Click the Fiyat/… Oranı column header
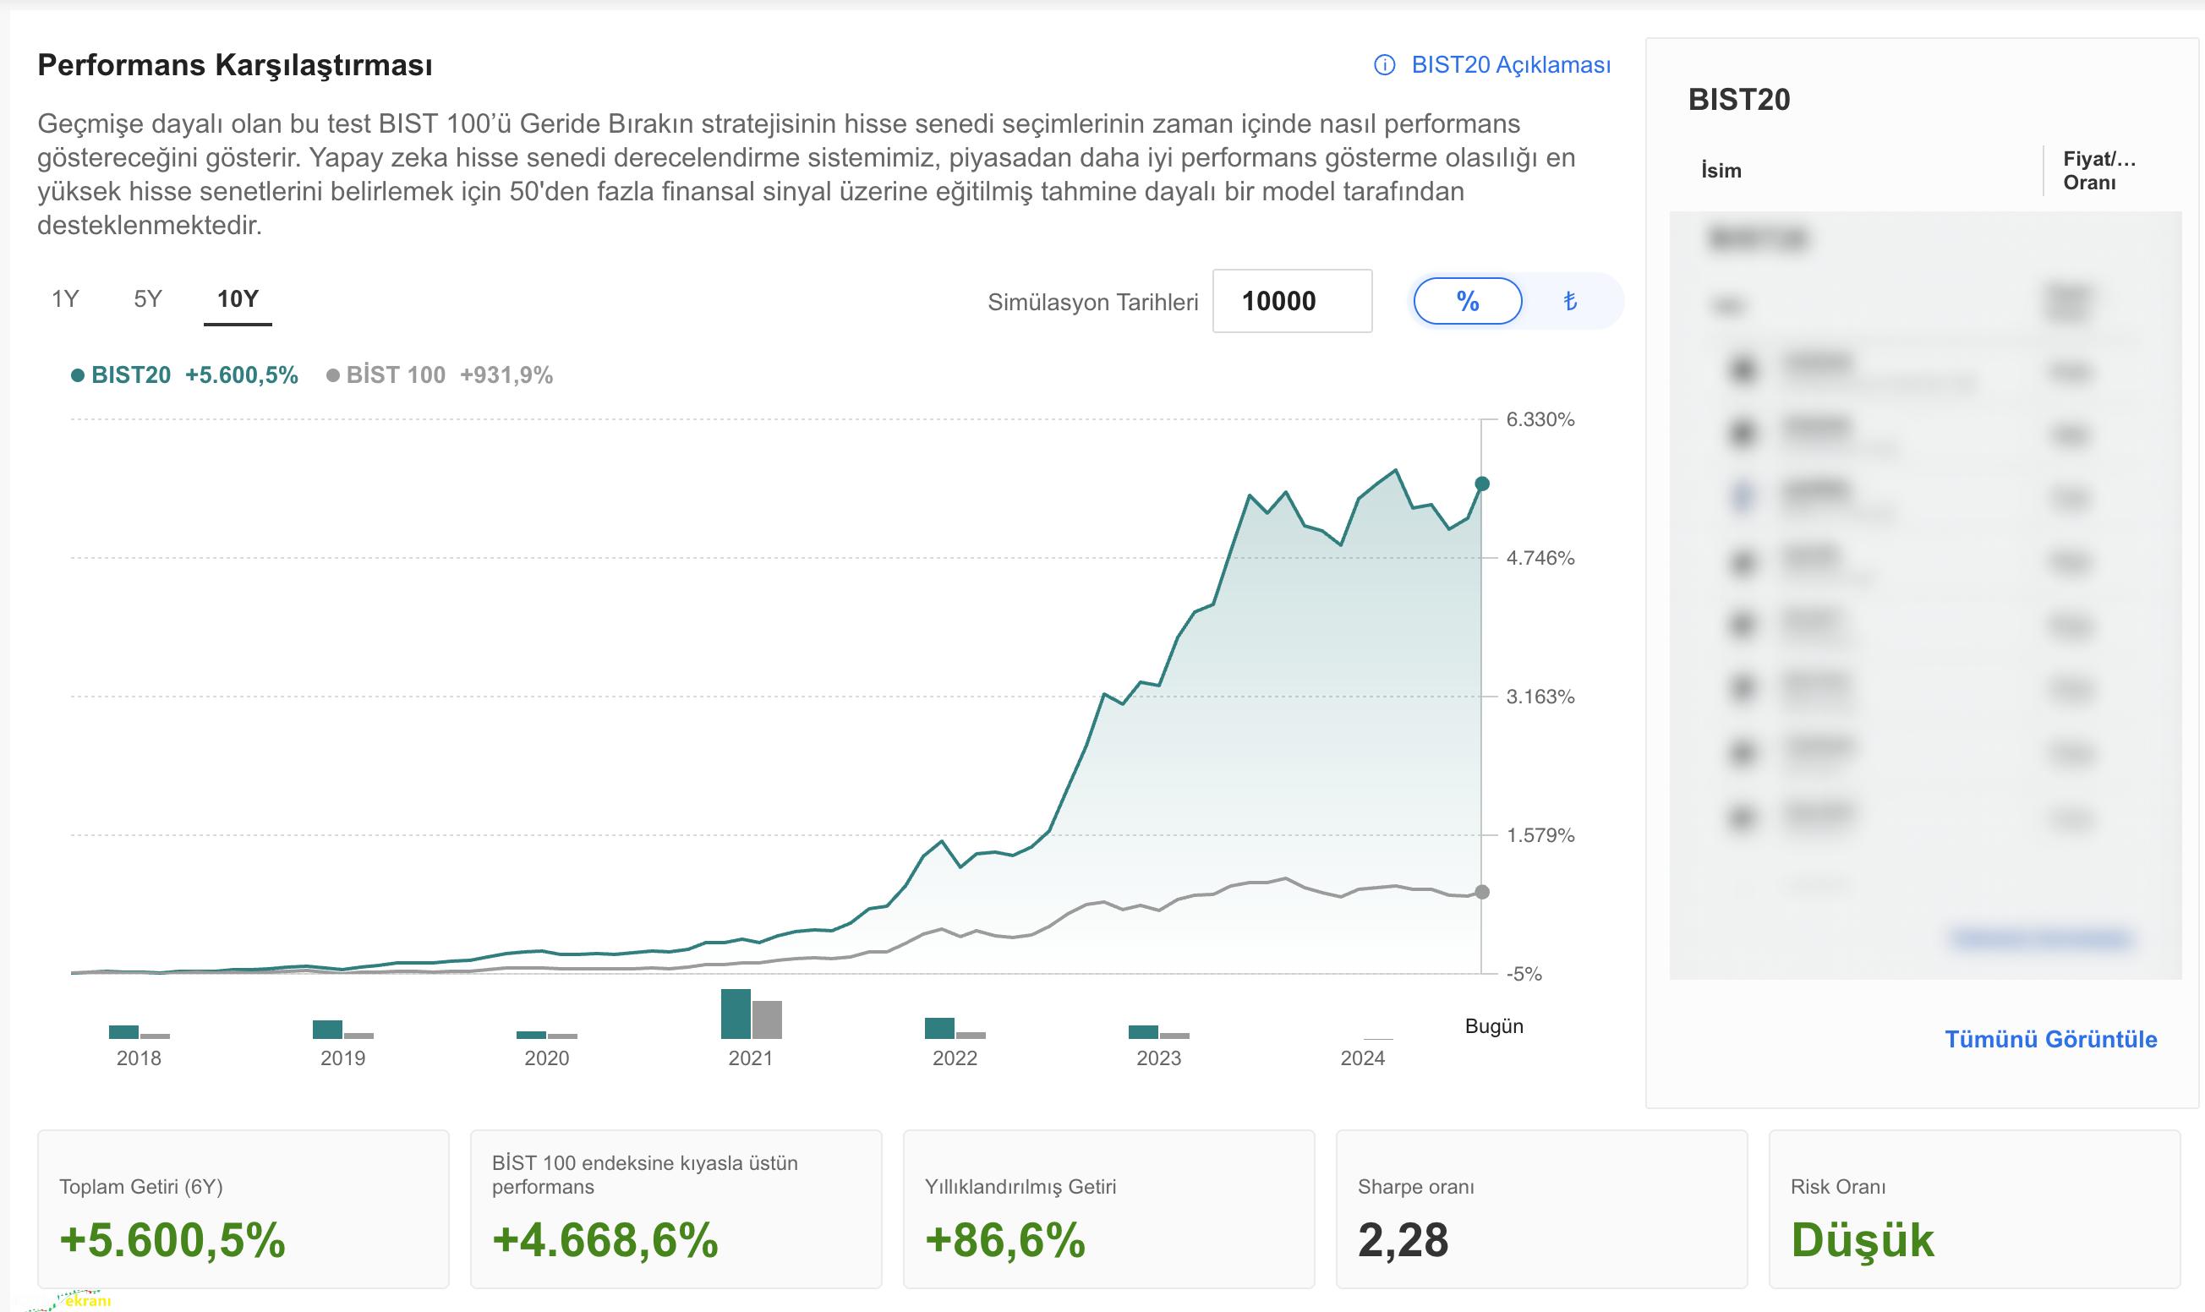Image resolution: width=2205 pixels, height=1312 pixels. pos(2100,171)
